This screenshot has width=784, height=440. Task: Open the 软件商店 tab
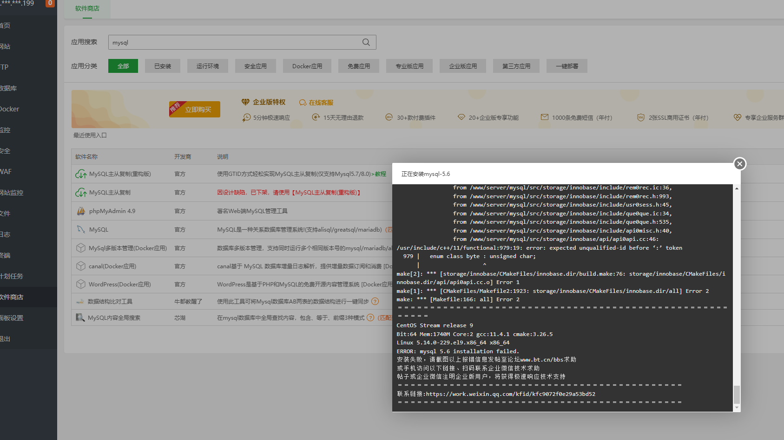[x=87, y=9]
